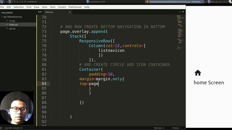This screenshot has width=232, height=130.
Task: Select main.py in the sidebar
Action: [x=13, y=25]
